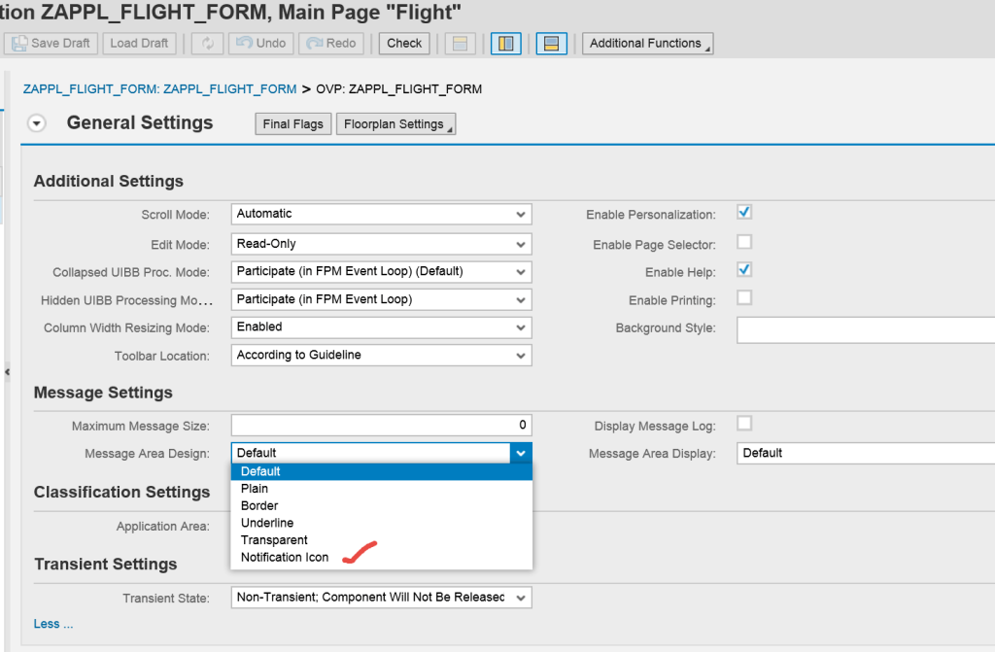995x652 pixels.
Task: Select Border message area design
Action: [381, 505]
